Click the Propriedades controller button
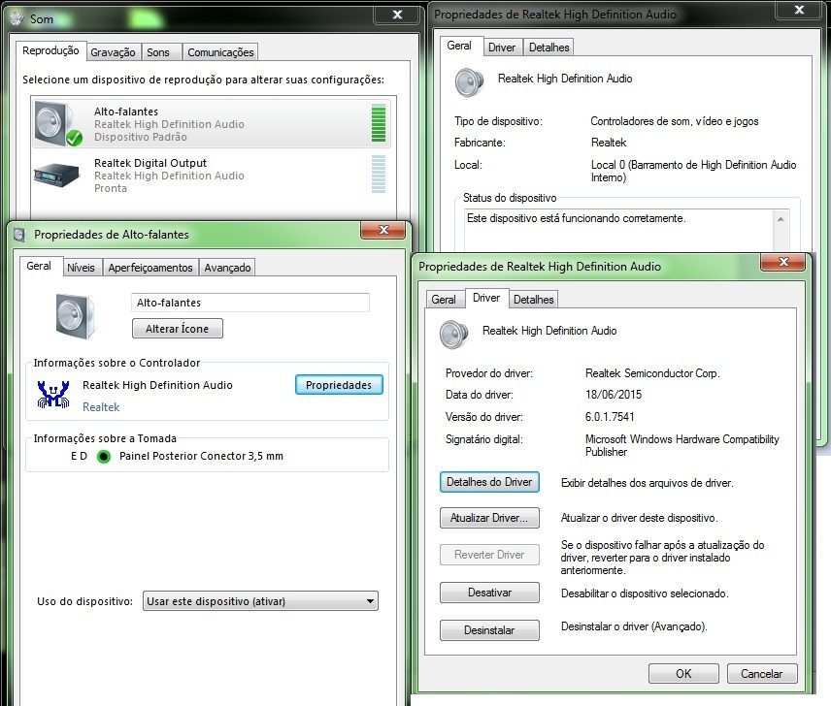This screenshot has width=831, height=706. (339, 385)
